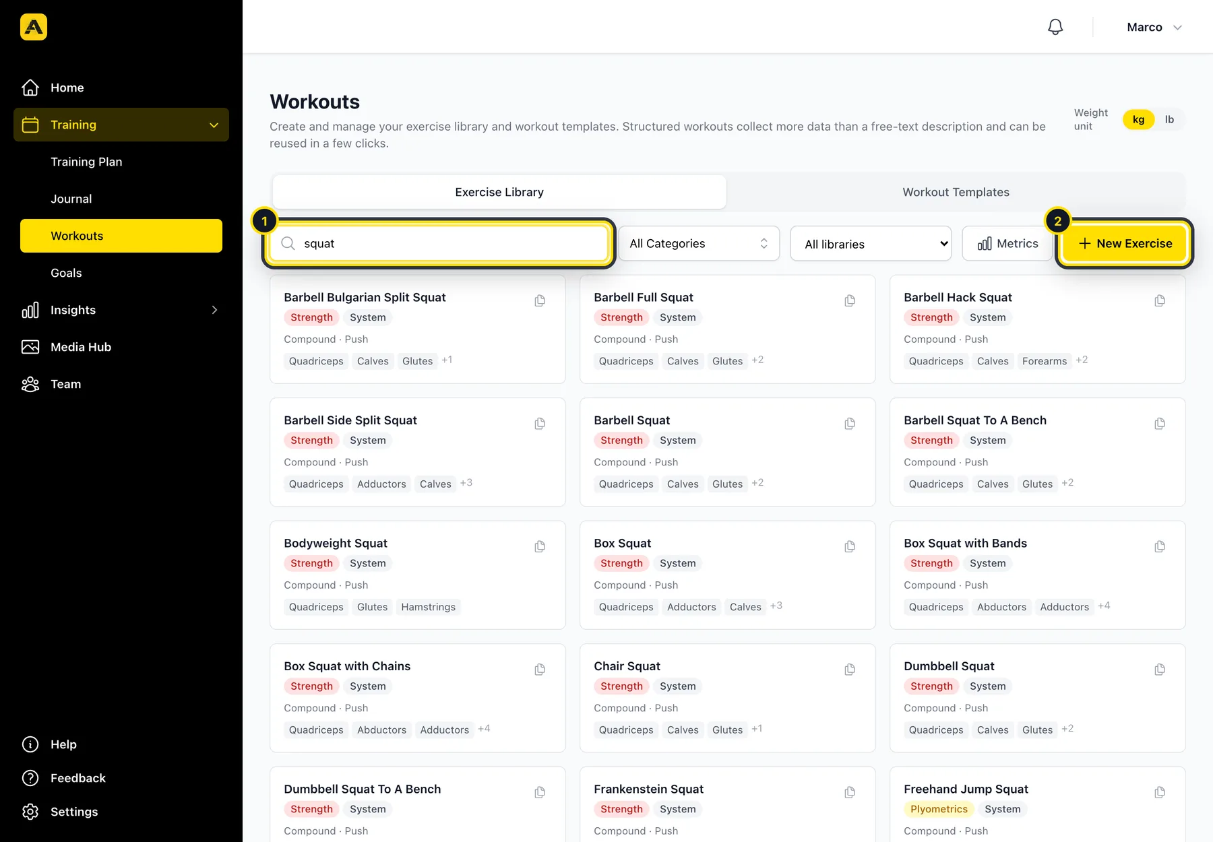
Task: Switch weight unit to kg
Action: (1138, 119)
